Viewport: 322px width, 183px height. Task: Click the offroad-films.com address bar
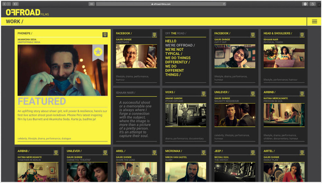point(161,4)
